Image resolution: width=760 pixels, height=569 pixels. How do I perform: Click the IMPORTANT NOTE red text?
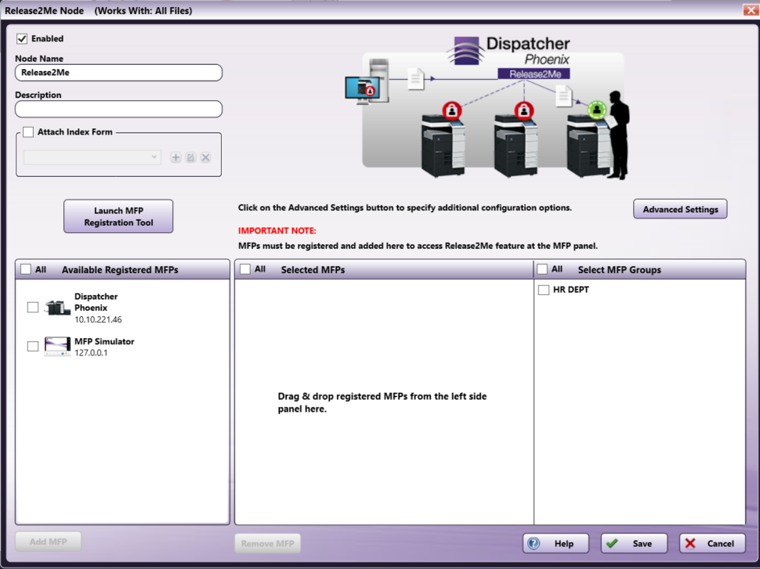tap(277, 231)
